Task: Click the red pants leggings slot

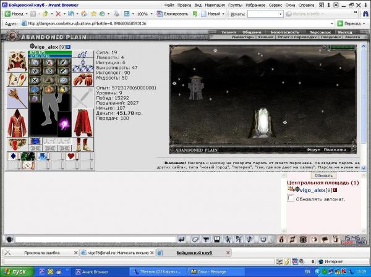Action: (83, 123)
